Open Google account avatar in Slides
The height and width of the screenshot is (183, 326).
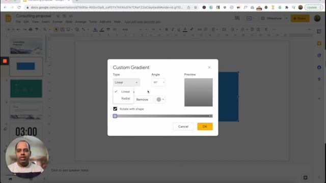[x=317, y=18]
